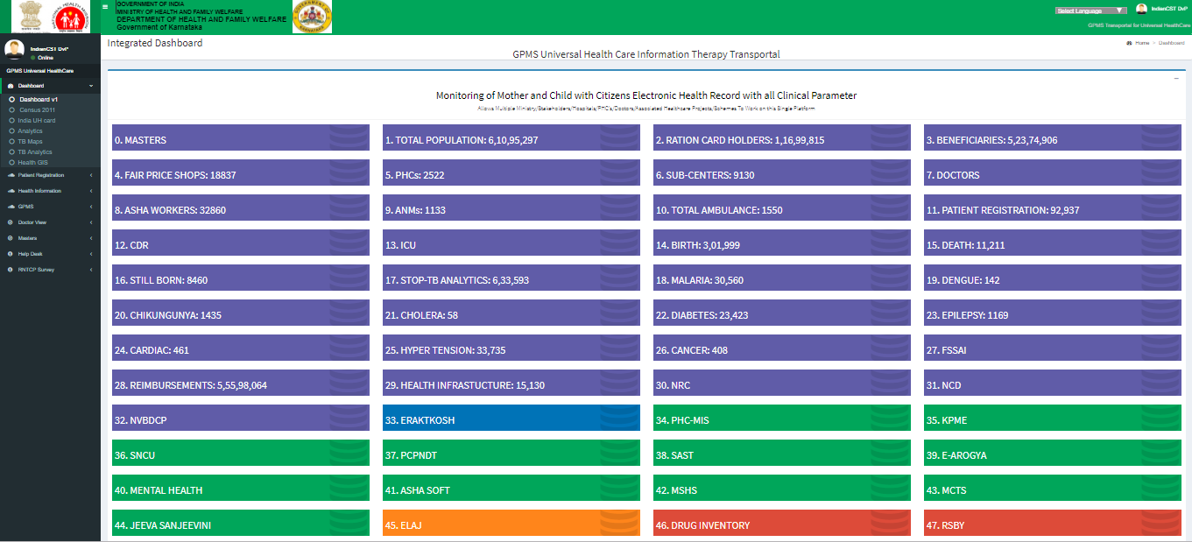
Task: Toggle the sidebar with the hamburger icon
Action: tap(105, 6)
